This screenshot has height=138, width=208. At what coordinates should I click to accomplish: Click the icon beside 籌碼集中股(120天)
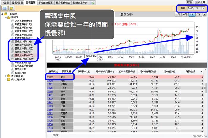(x=12, y=59)
